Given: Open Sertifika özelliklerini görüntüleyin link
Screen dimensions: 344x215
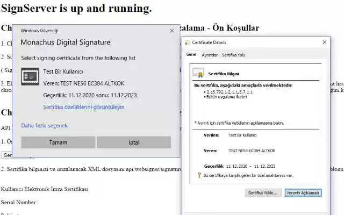Looking at the screenshot, I should (84, 107).
